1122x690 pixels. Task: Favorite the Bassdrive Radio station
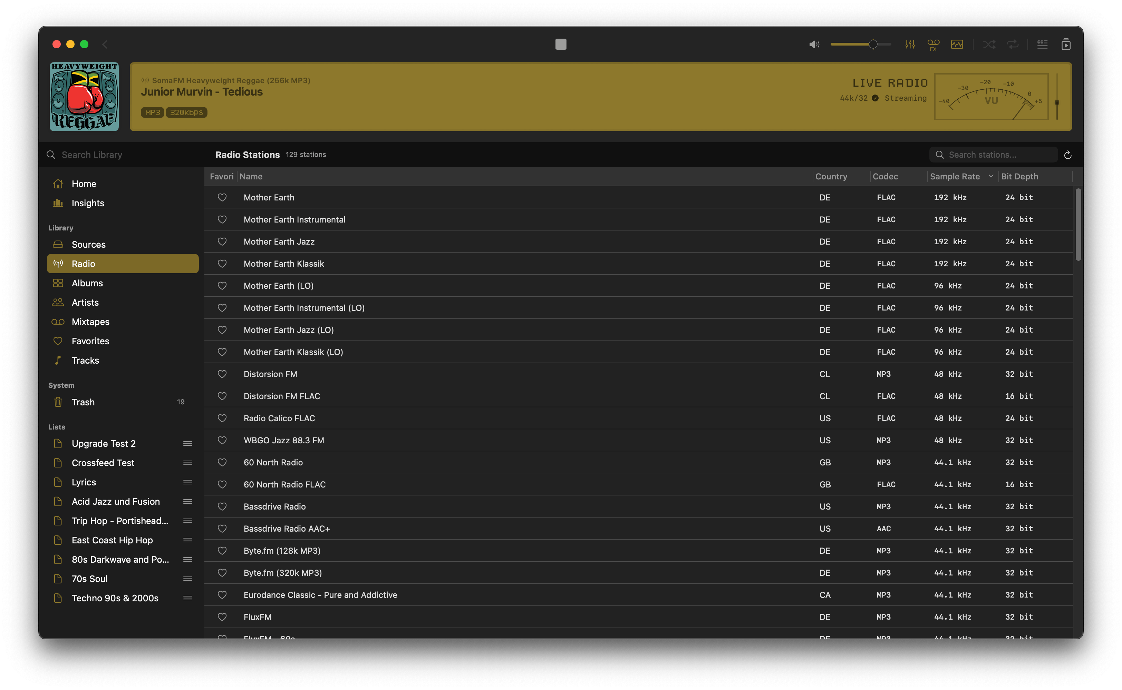(x=222, y=506)
